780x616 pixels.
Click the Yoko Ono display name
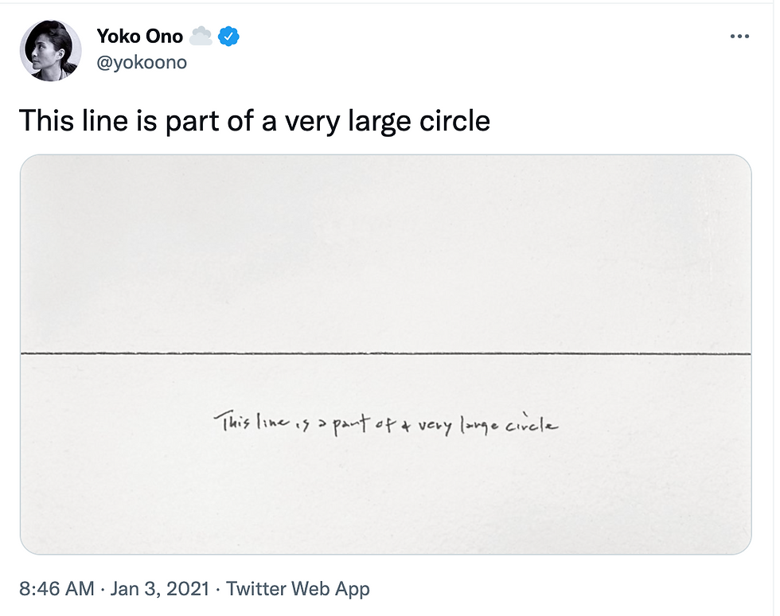(x=140, y=37)
